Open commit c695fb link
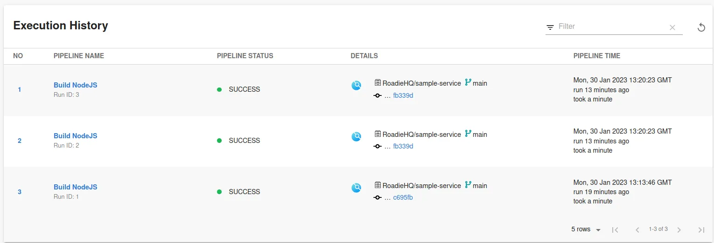Screen dimensions: 714x243 [x=403, y=197]
